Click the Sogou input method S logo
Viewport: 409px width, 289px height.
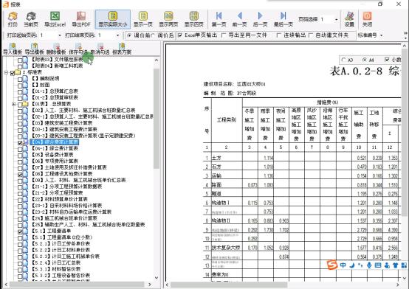coord(332,265)
